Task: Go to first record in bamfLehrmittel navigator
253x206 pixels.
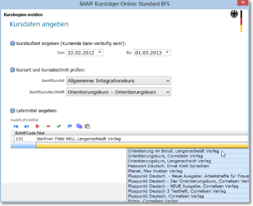Action: pyautogui.click(x=16, y=126)
